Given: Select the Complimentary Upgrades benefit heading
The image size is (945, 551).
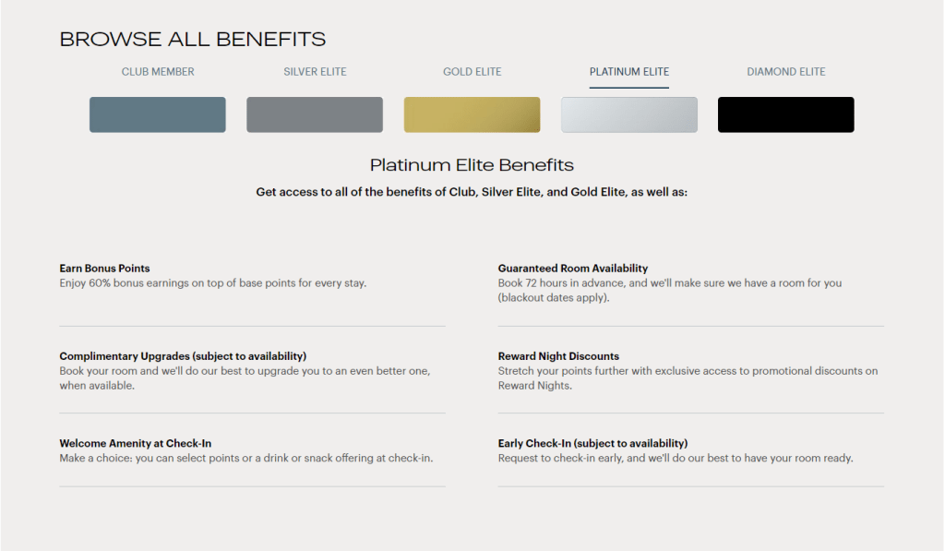Looking at the screenshot, I should coord(183,356).
